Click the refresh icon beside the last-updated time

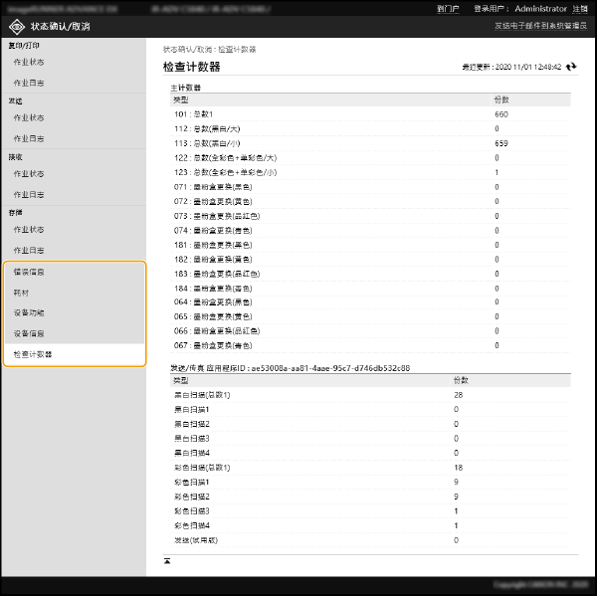571,67
